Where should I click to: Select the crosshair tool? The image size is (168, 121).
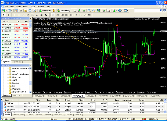(x=8, y=15)
